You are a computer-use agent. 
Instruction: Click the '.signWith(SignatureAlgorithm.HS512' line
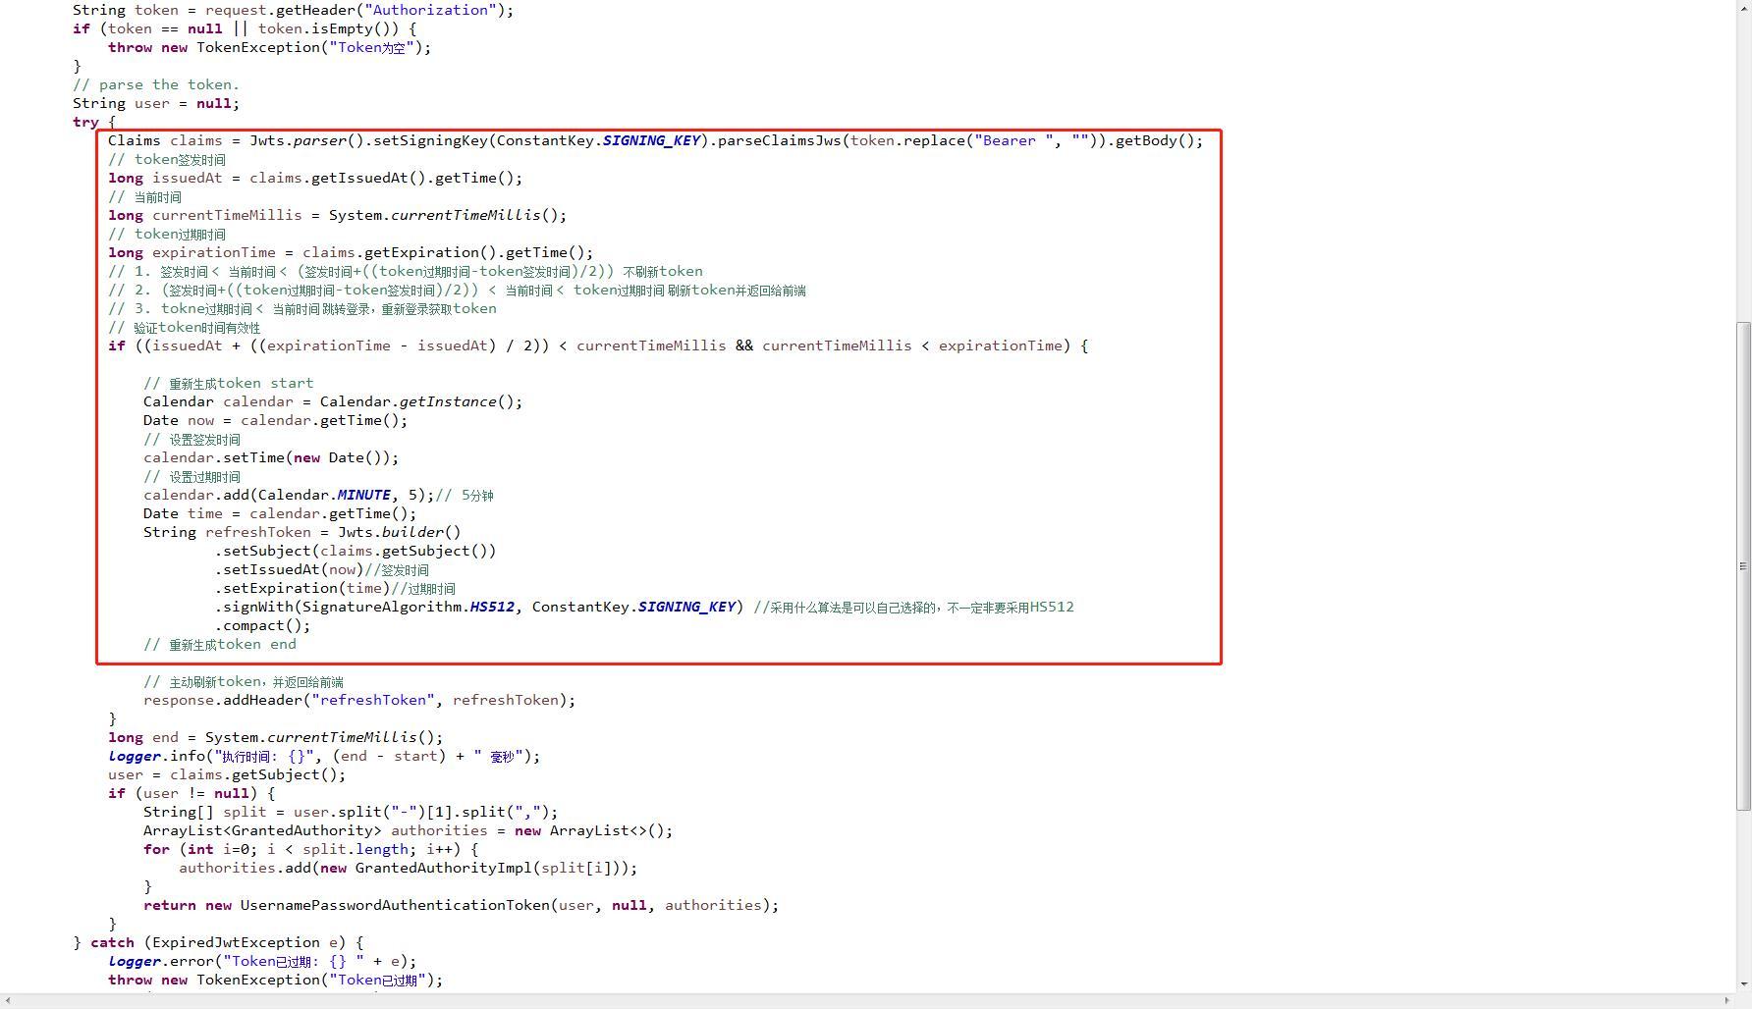pyautogui.click(x=644, y=607)
